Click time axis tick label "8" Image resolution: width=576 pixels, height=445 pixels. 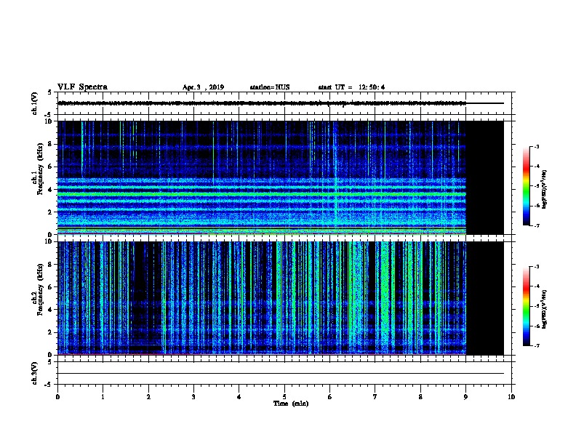420,396
